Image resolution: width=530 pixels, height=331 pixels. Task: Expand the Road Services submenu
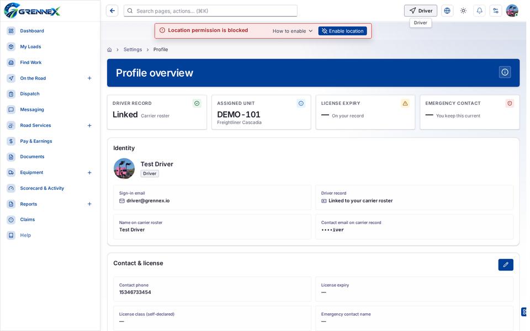89,125
